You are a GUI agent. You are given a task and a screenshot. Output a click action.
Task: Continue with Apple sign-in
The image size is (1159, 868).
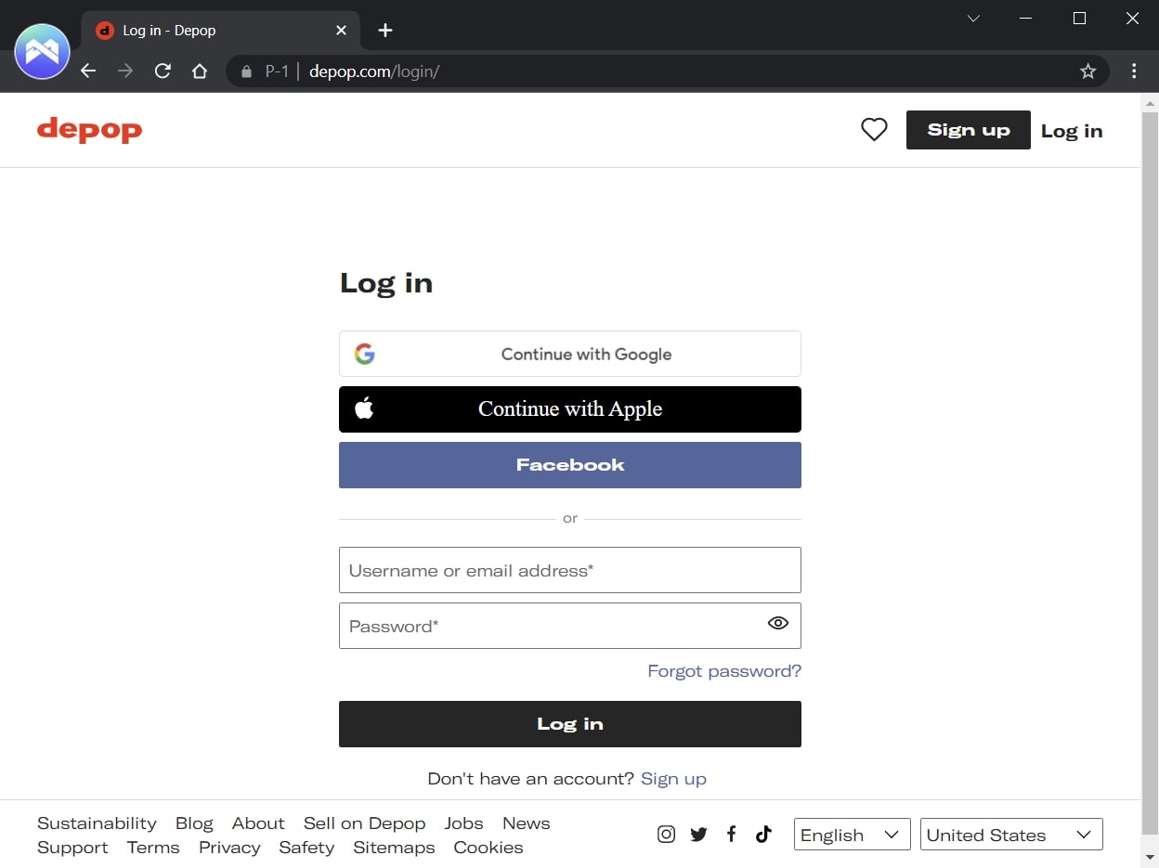point(570,409)
